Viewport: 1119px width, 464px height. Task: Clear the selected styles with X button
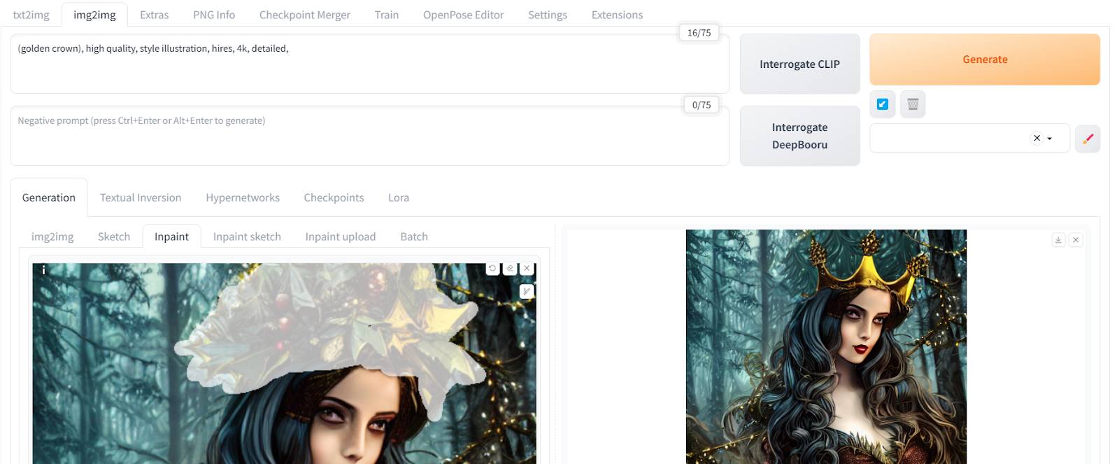(1037, 138)
